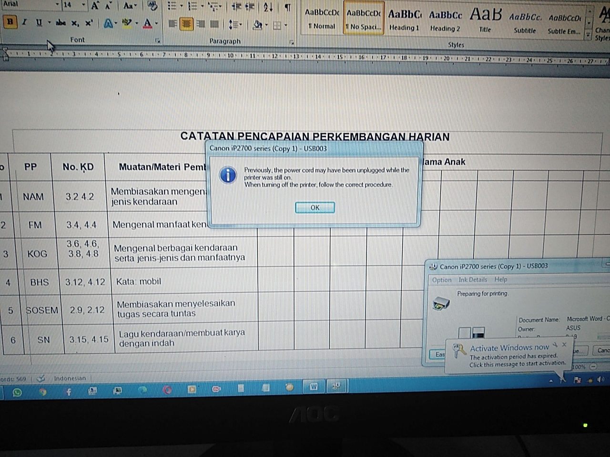Image resolution: width=610 pixels, height=457 pixels.
Task: Expand the Styles gallery More arrow
Action: pyautogui.click(x=588, y=35)
